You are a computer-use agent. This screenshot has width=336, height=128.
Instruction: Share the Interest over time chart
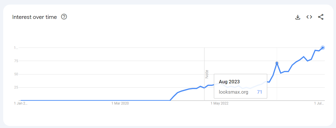click(321, 17)
